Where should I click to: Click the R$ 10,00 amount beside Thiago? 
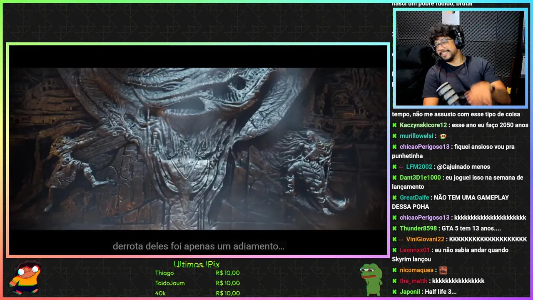pos(228,273)
